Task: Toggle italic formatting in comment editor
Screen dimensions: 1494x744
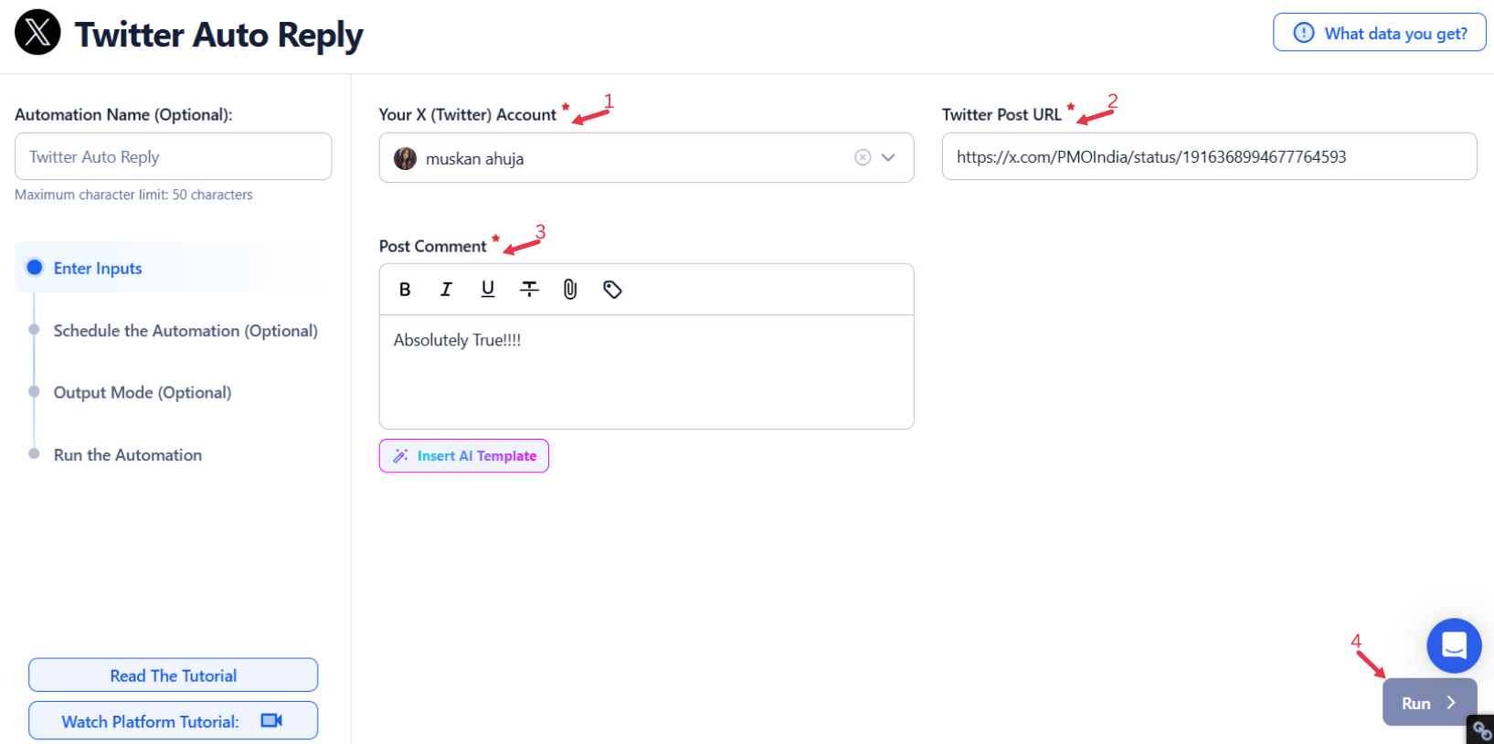Action: coord(446,290)
